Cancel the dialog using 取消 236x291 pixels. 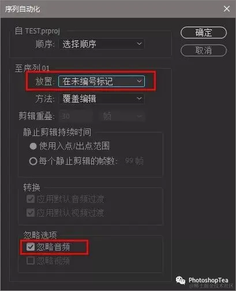204,51
